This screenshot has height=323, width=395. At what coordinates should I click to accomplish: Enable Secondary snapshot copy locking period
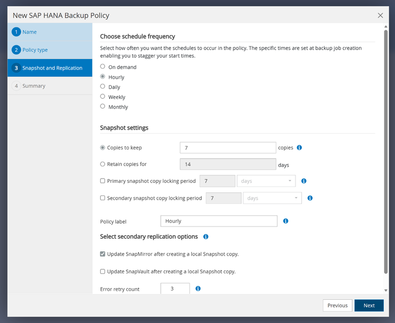click(103, 198)
